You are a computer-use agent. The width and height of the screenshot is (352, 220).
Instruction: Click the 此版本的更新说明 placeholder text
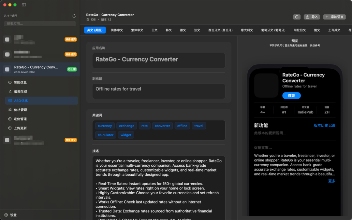pos(270,133)
